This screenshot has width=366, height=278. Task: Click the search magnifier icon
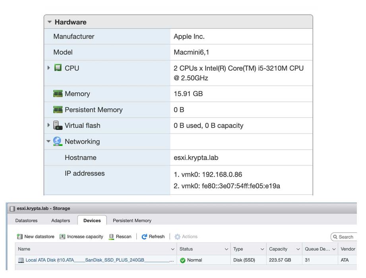coord(335,237)
